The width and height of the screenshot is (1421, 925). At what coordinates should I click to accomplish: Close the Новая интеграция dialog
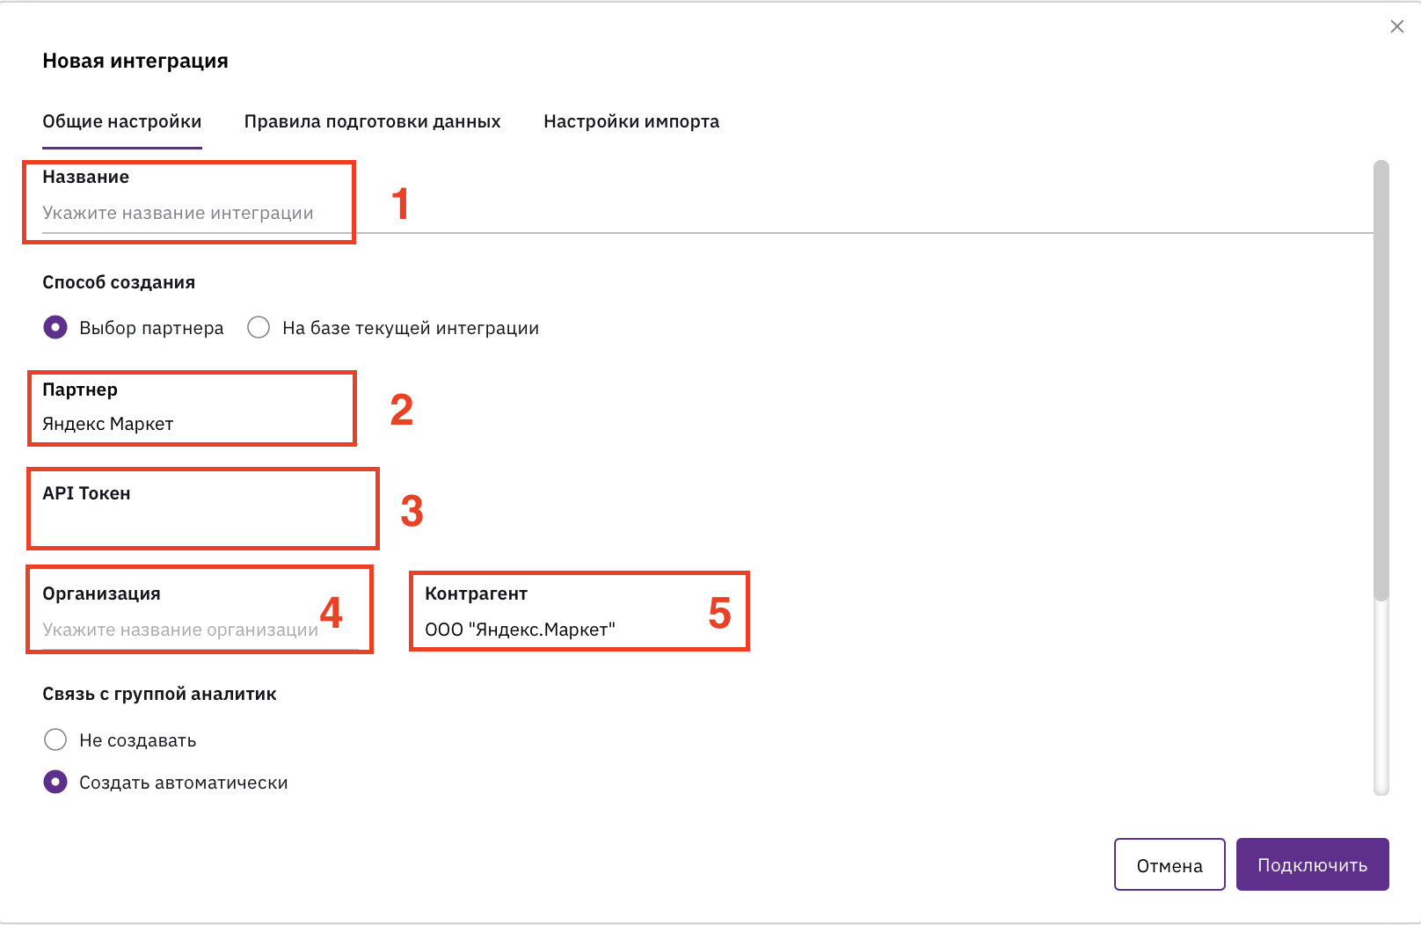(1396, 26)
